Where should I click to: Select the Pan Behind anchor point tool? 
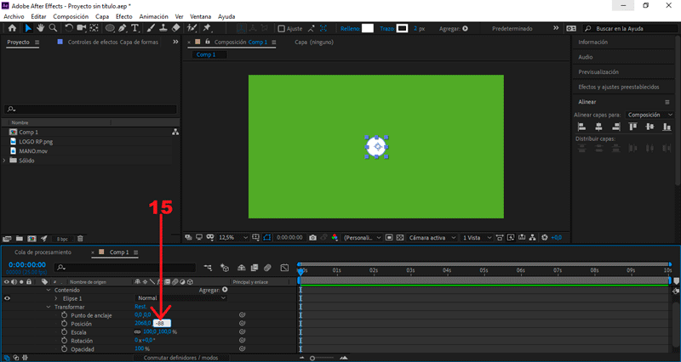[x=94, y=28]
